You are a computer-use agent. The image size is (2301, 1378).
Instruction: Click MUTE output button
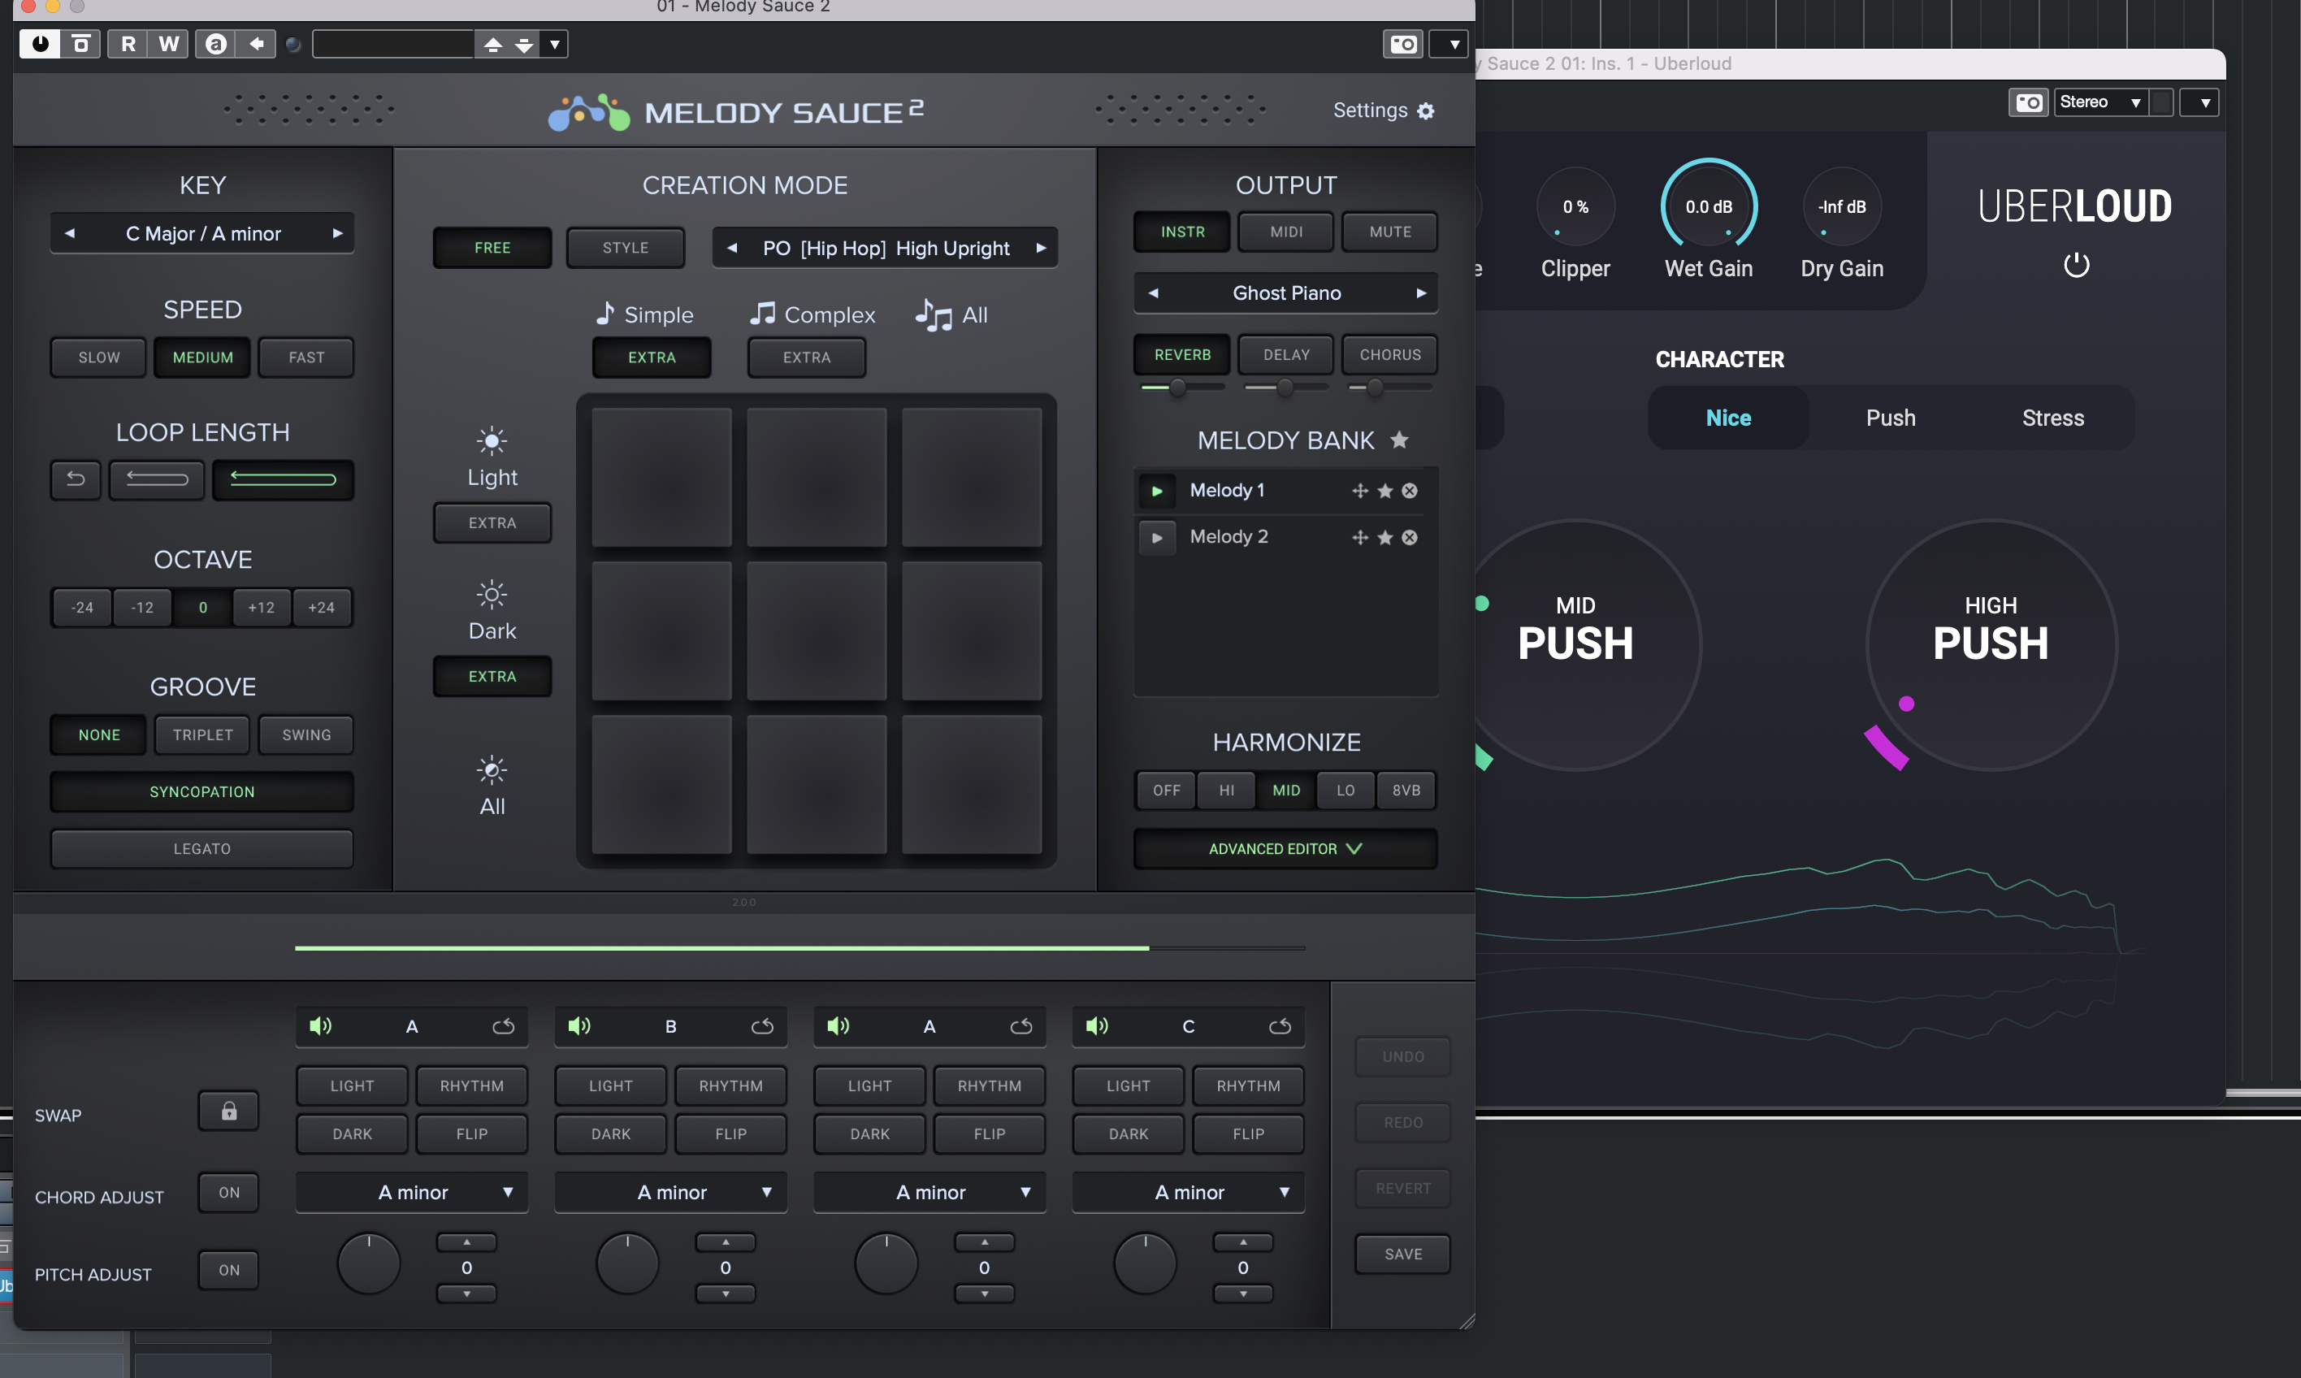(x=1390, y=232)
